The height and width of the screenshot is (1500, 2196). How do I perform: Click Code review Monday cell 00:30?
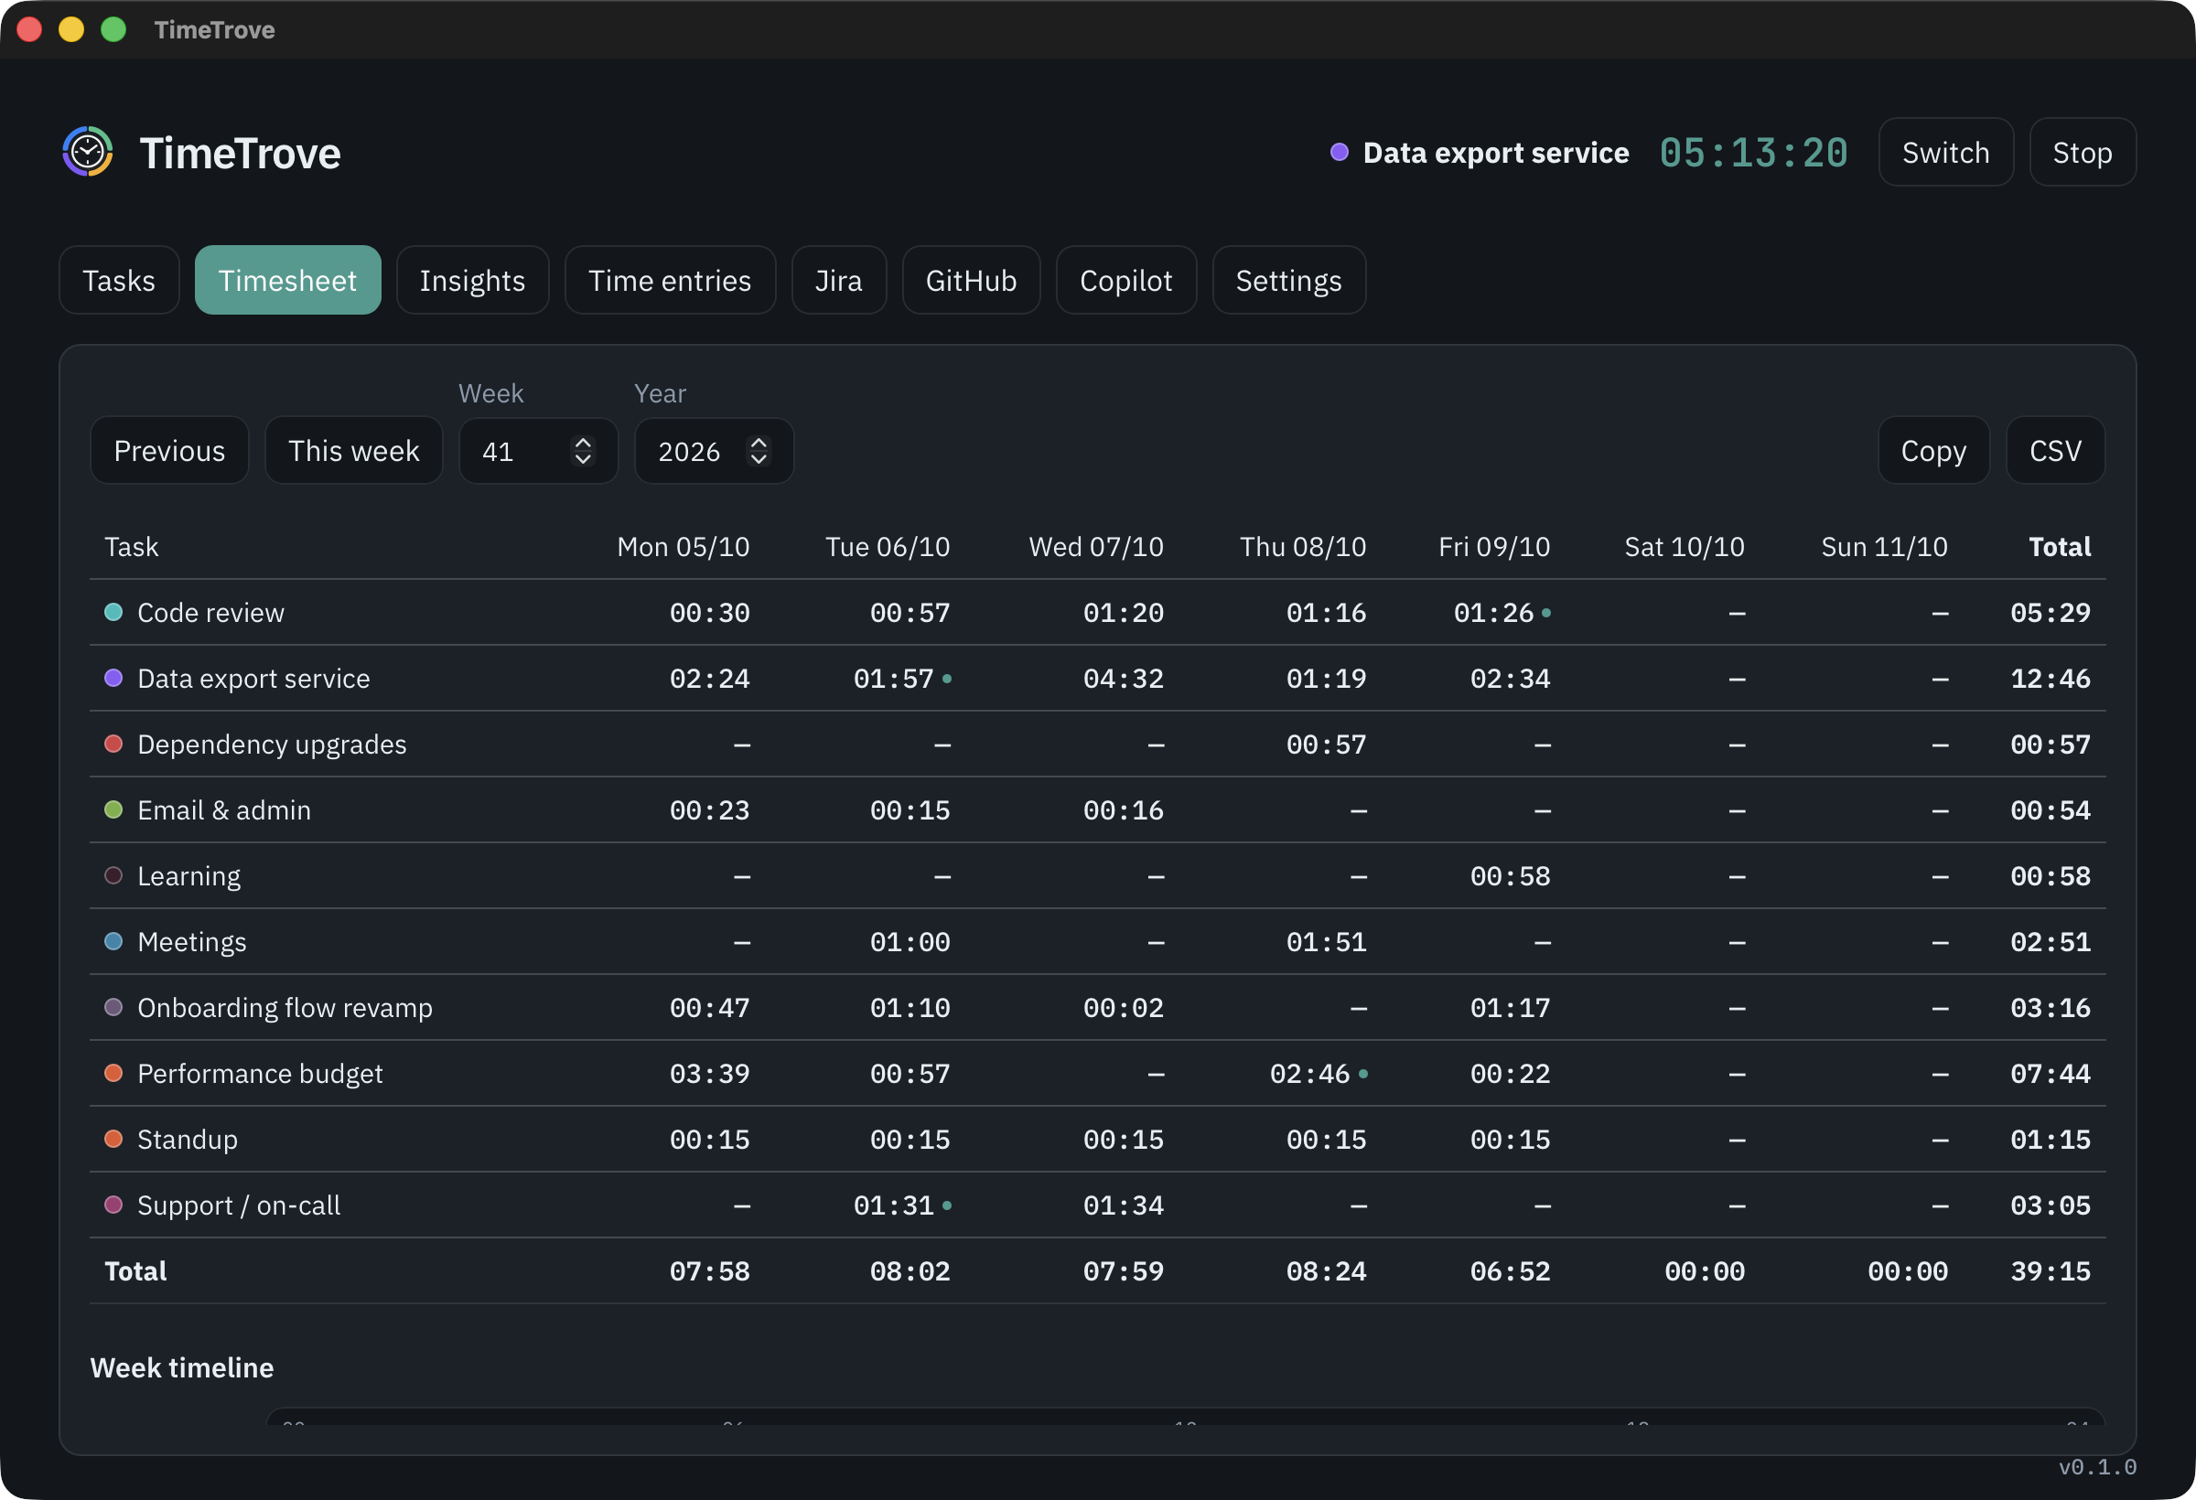click(x=710, y=613)
